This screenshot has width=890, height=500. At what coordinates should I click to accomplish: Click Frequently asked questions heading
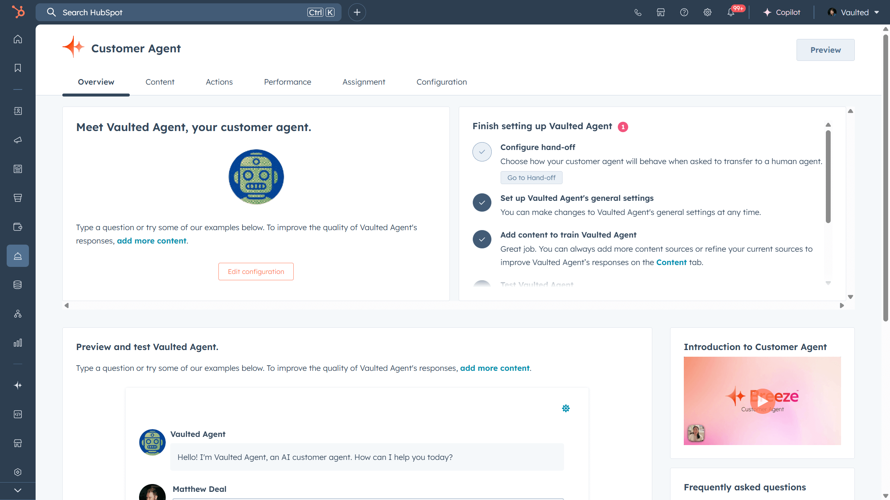(745, 487)
